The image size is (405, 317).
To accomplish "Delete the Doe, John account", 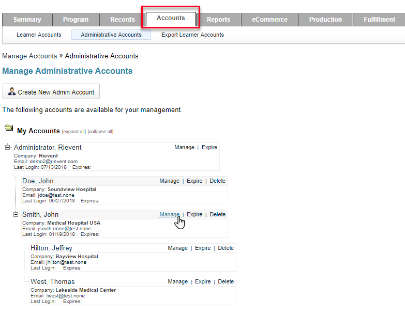I will (x=217, y=181).
